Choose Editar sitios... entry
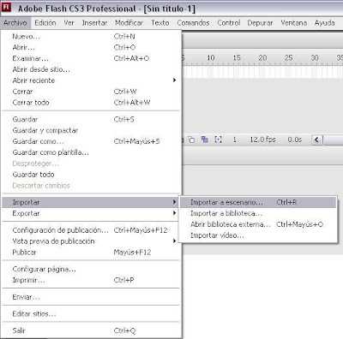 tap(92, 313)
